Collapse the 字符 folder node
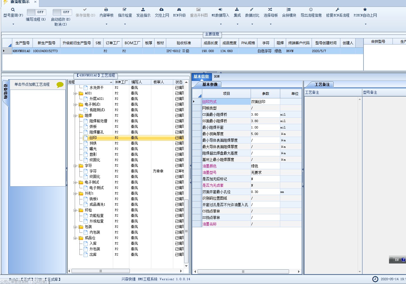The width and height of the screenshot is (406, 284). coord(75,166)
